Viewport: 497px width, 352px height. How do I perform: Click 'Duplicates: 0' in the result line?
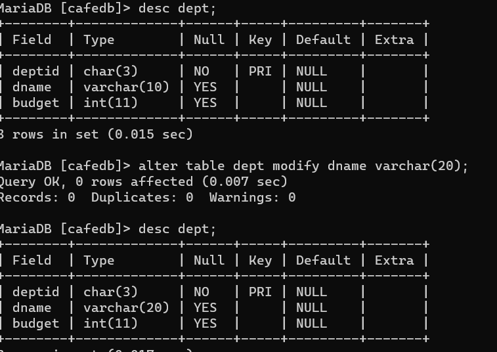pos(142,198)
